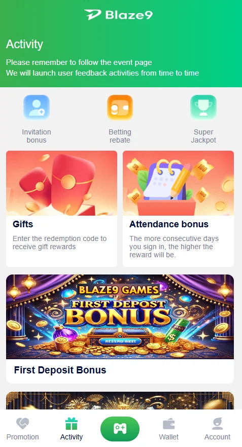Open the Attendance bonus calendar image
The height and width of the screenshot is (447, 242).
[x=178, y=183]
